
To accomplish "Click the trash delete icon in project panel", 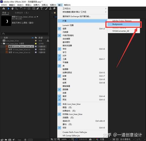I will (x=25, y=140).
